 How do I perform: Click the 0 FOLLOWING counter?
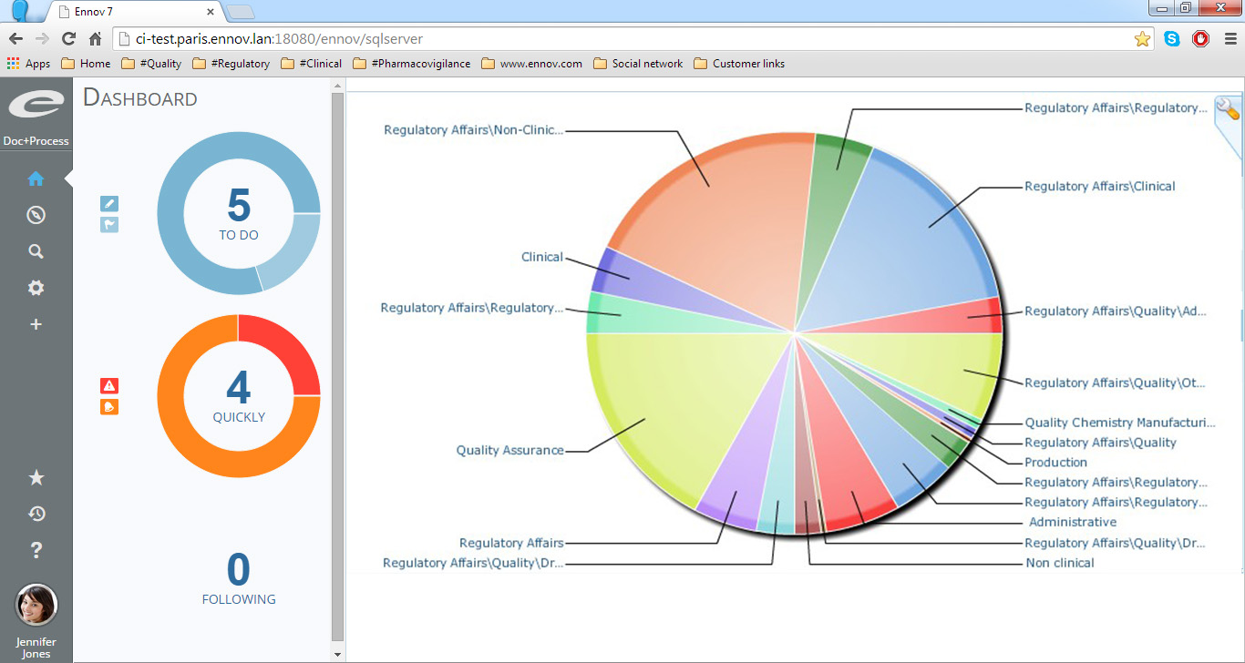click(239, 579)
